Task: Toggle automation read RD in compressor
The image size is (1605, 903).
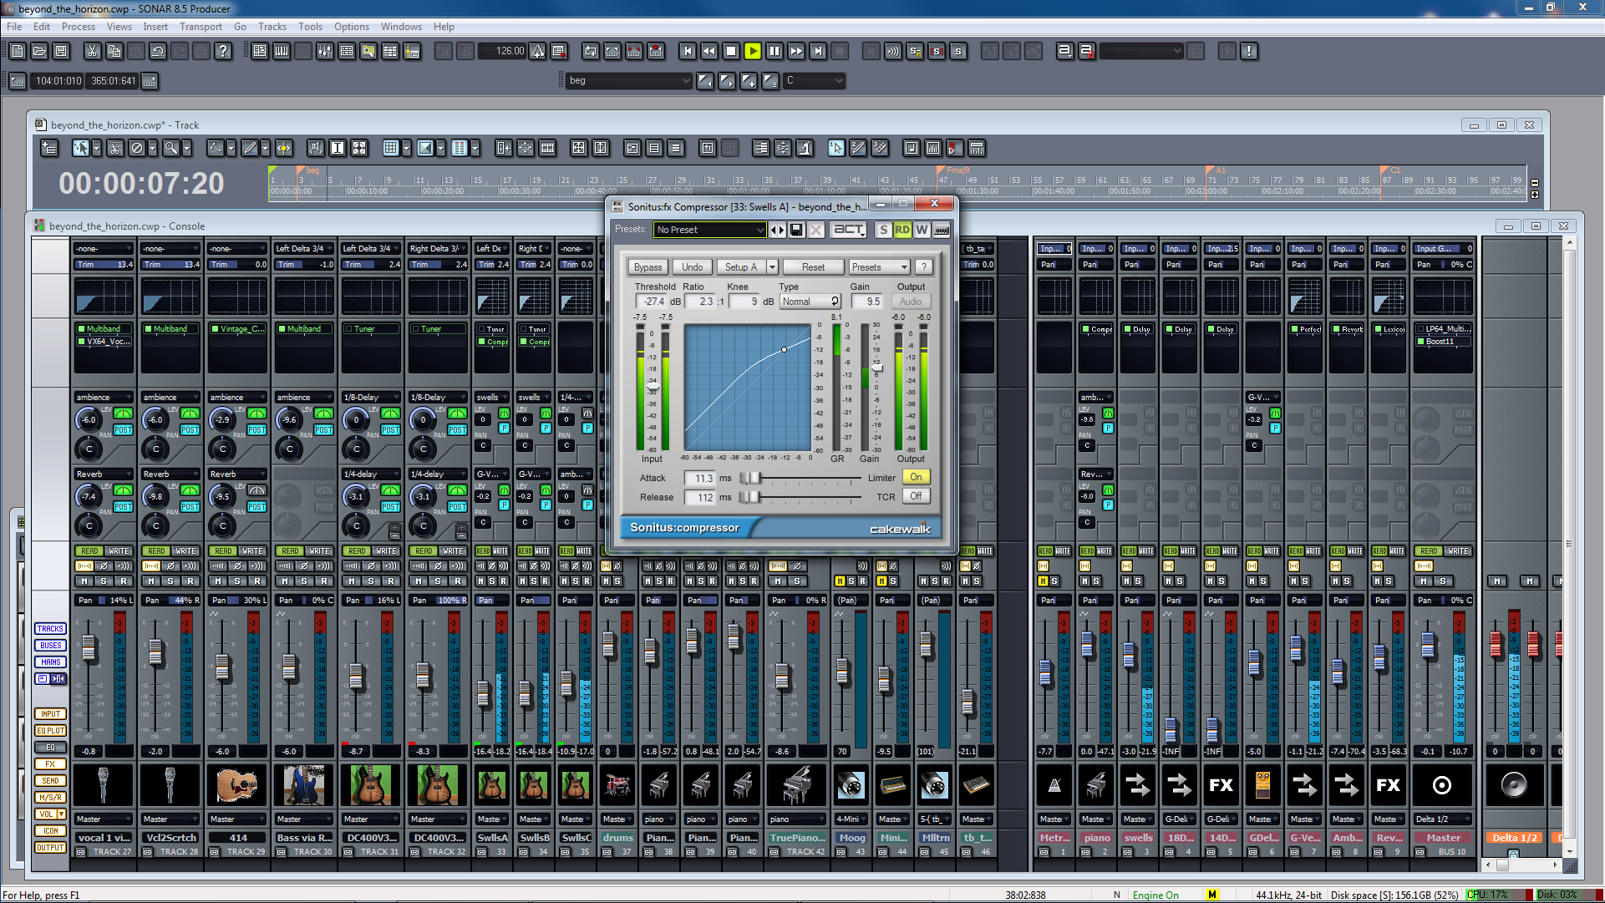Action: (x=902, y=230)
